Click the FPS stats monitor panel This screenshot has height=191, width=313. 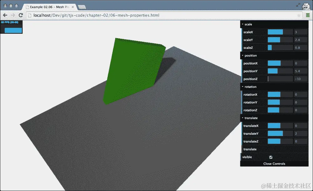11,27
